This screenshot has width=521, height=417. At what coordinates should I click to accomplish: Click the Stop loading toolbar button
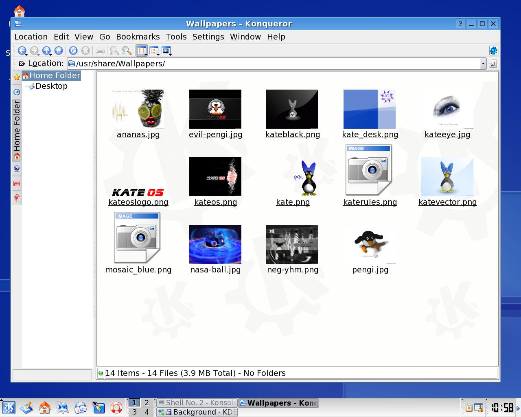pyautogui.click(x=85, y=50)
